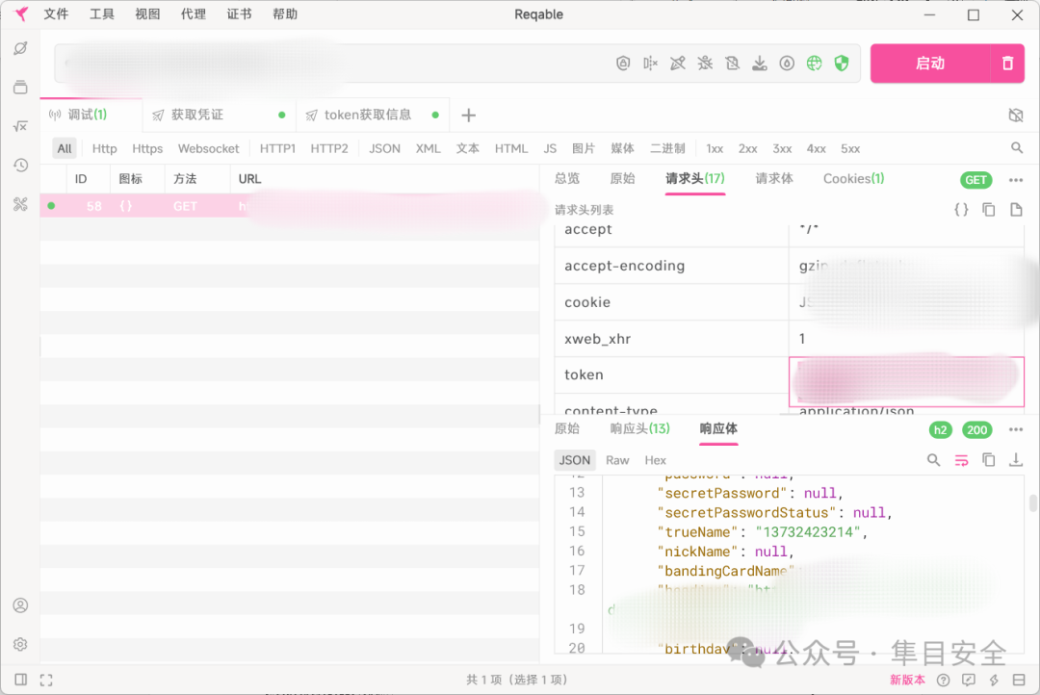This screenshot has height=695, width=1040.
Task: Toggle the sidebar panel icon in the status bar
Action: coord(20,680)
